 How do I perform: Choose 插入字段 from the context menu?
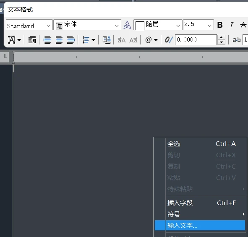[x=200, y=203]
